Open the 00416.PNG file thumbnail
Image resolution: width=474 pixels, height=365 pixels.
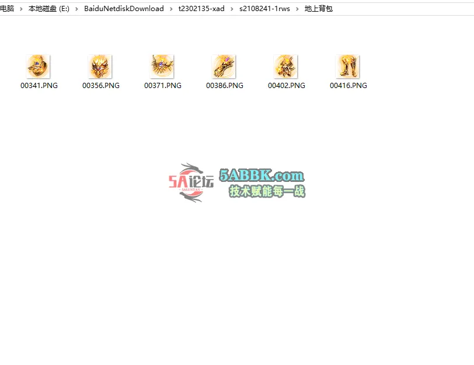click(x=348, y=66)
